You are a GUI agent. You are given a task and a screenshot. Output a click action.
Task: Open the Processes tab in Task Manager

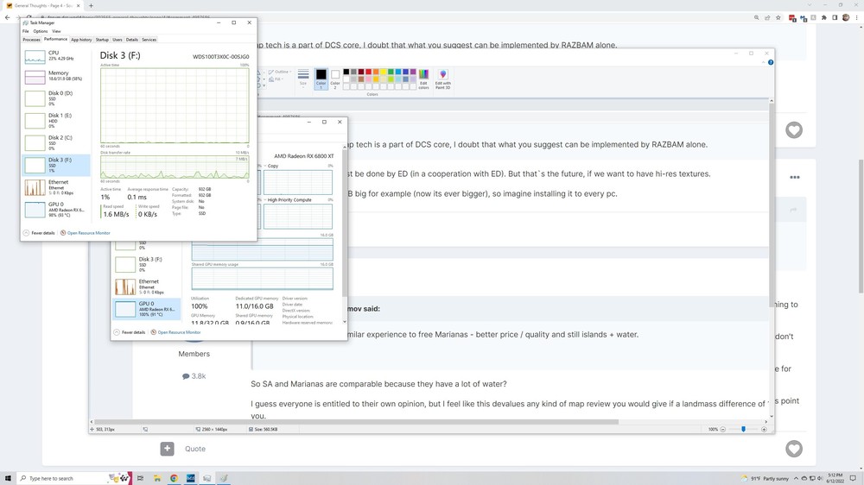[x=31, y=40]
